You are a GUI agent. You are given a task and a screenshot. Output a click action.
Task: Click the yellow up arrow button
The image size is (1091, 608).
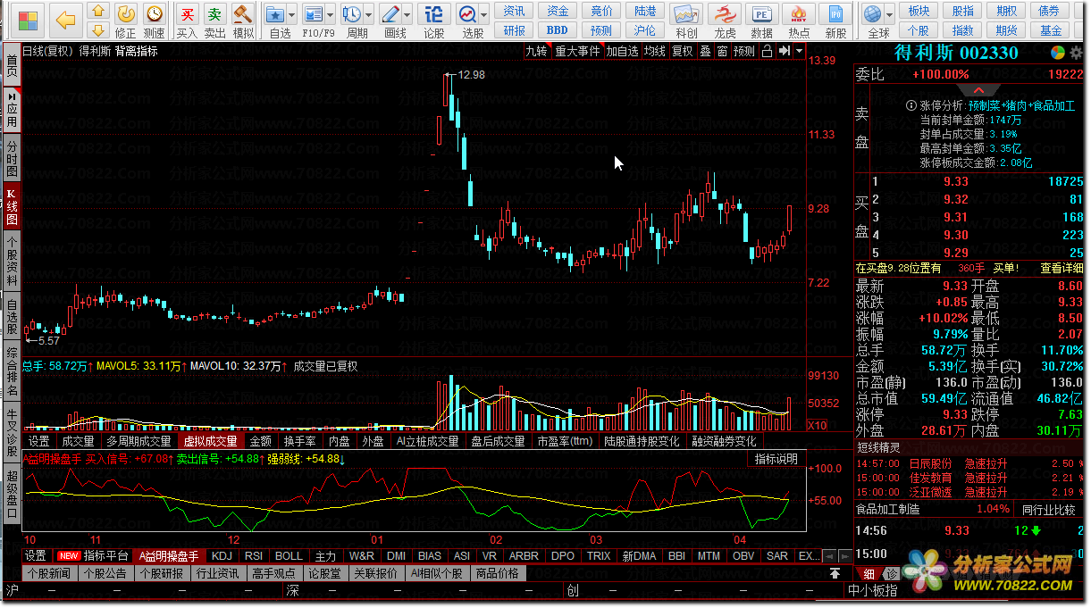point(99,11)
